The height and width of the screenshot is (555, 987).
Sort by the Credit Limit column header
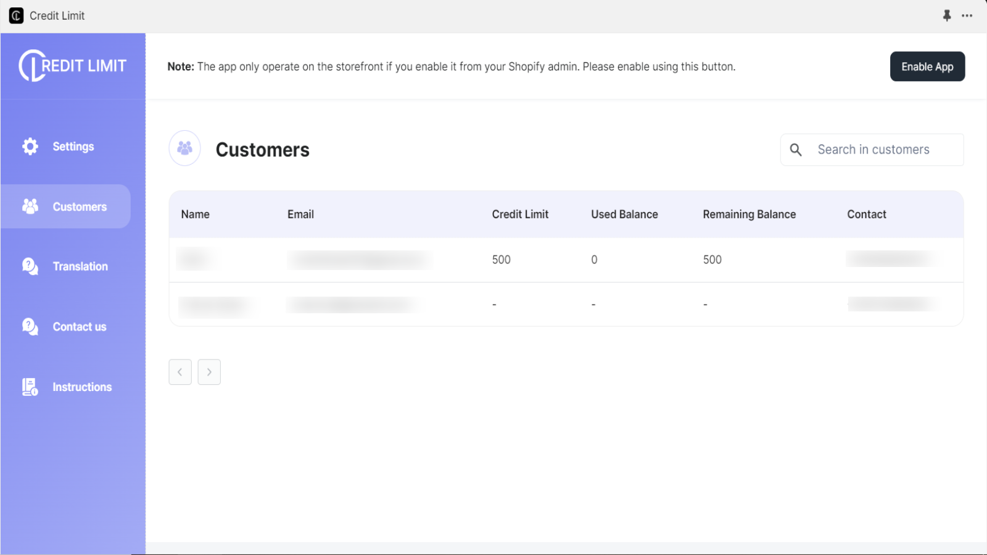520,214
